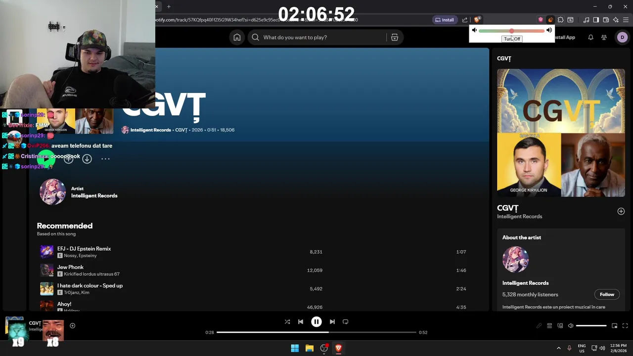This screenshot has height=356, width=633.
Task: Open the music-note media control icon in the toolbar
Action: 586,20
